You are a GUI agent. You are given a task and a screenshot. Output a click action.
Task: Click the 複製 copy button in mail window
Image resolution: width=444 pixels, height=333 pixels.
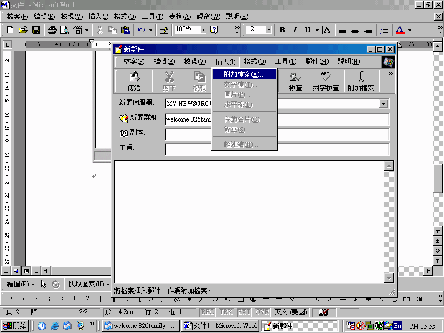click(x=200, y=82)
